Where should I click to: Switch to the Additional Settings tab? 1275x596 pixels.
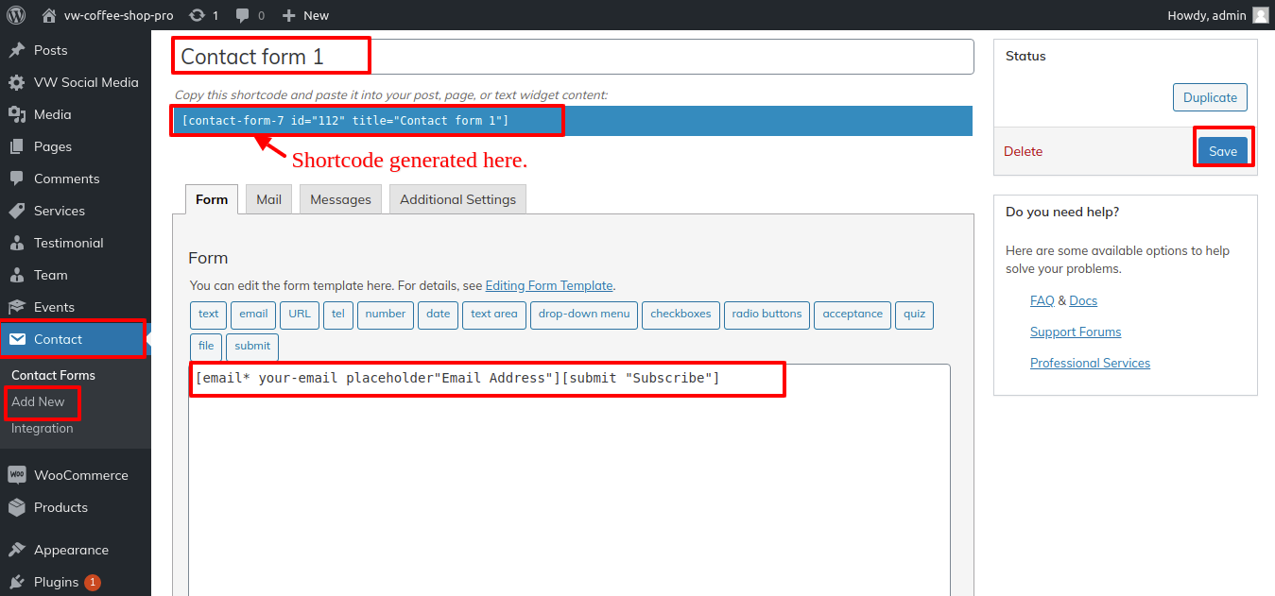point(457,199)
